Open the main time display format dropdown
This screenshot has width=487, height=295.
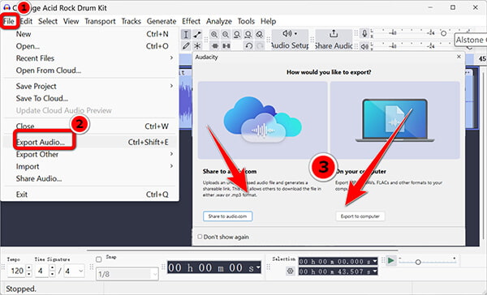click(x=258, y=267)
